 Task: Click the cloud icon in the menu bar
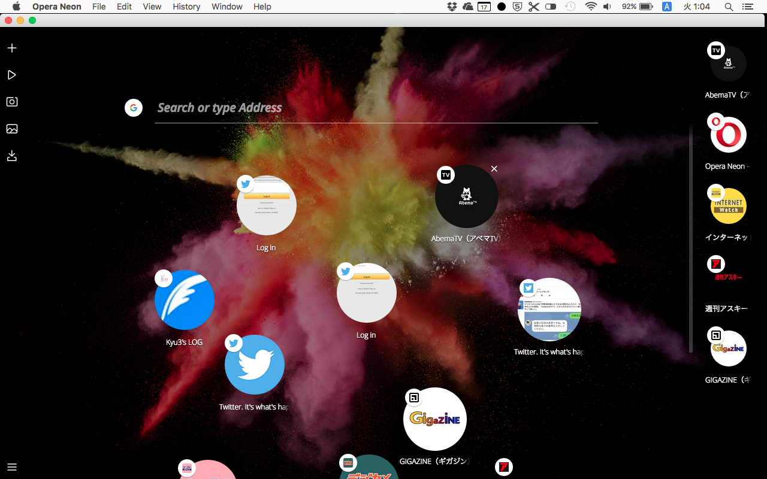point(468,7)
